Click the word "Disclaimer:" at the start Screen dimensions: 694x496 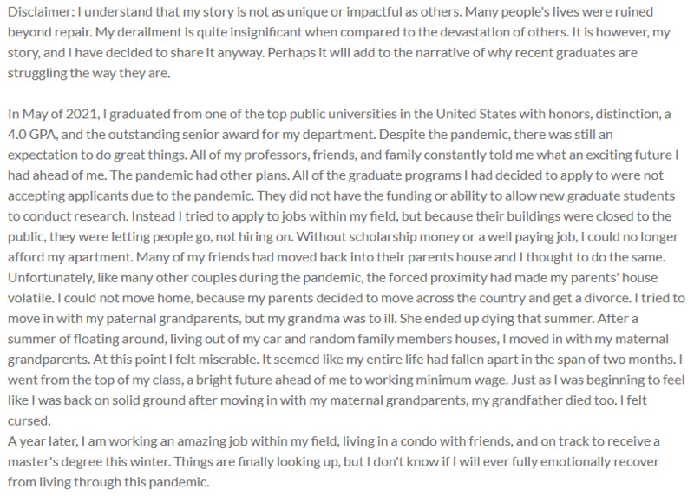click(36, 13)
